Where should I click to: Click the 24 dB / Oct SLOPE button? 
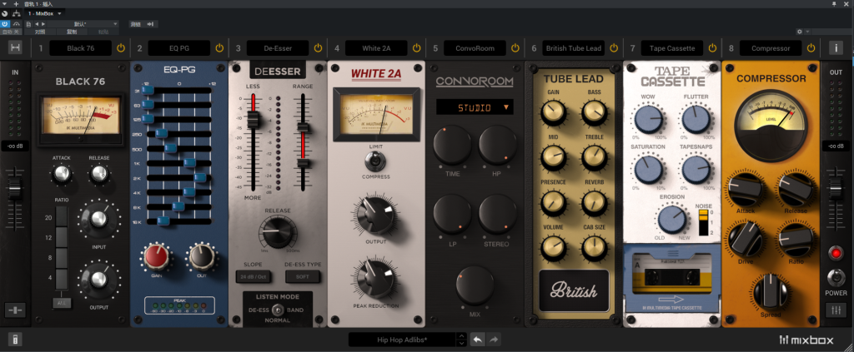pyautogui.click(x=253, y=276)
